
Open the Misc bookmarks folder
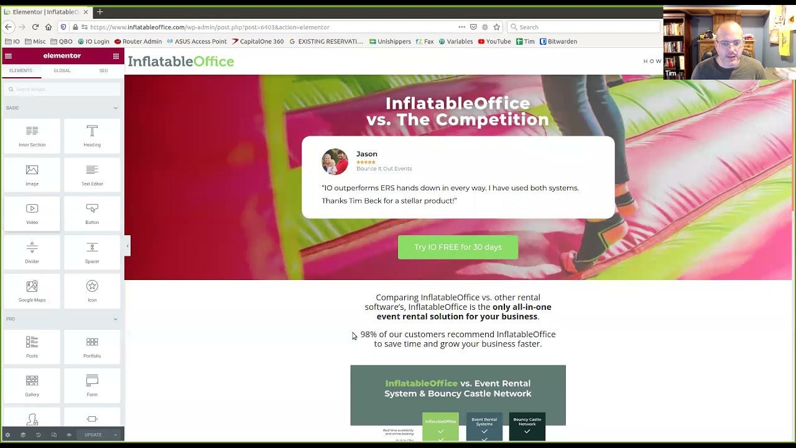pyautogui.click(x=34, y=42)
